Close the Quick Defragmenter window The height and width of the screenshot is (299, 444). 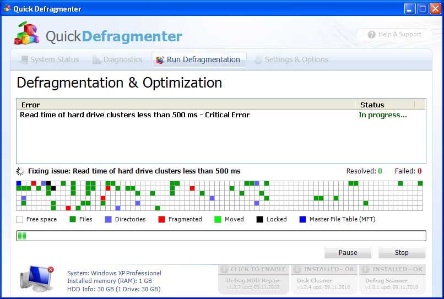click(x=435, y=8)
